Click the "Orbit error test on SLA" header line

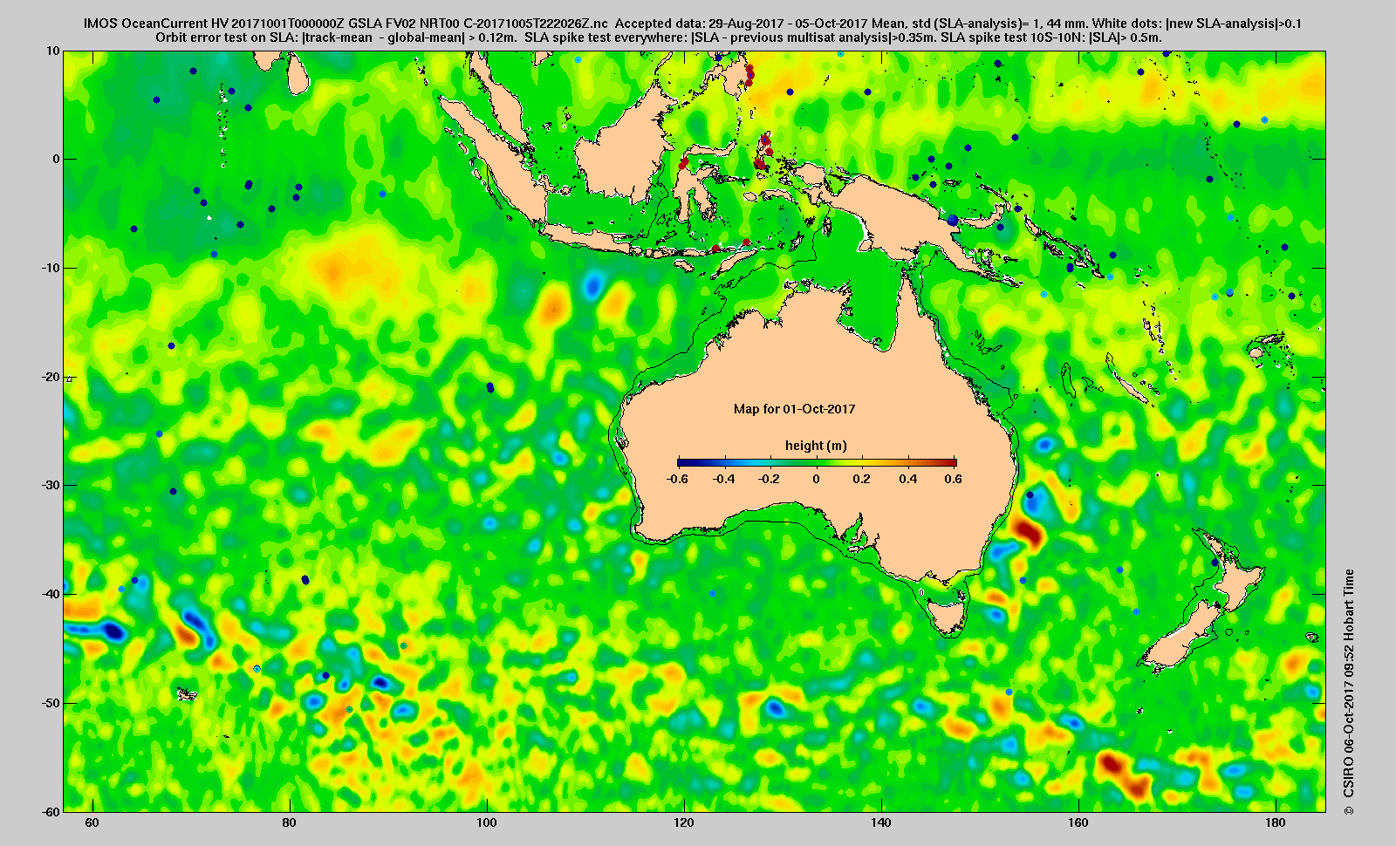coord(658,38)
